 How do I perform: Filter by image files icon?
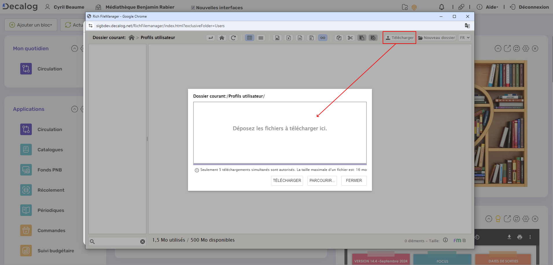(x=277, y=38)
